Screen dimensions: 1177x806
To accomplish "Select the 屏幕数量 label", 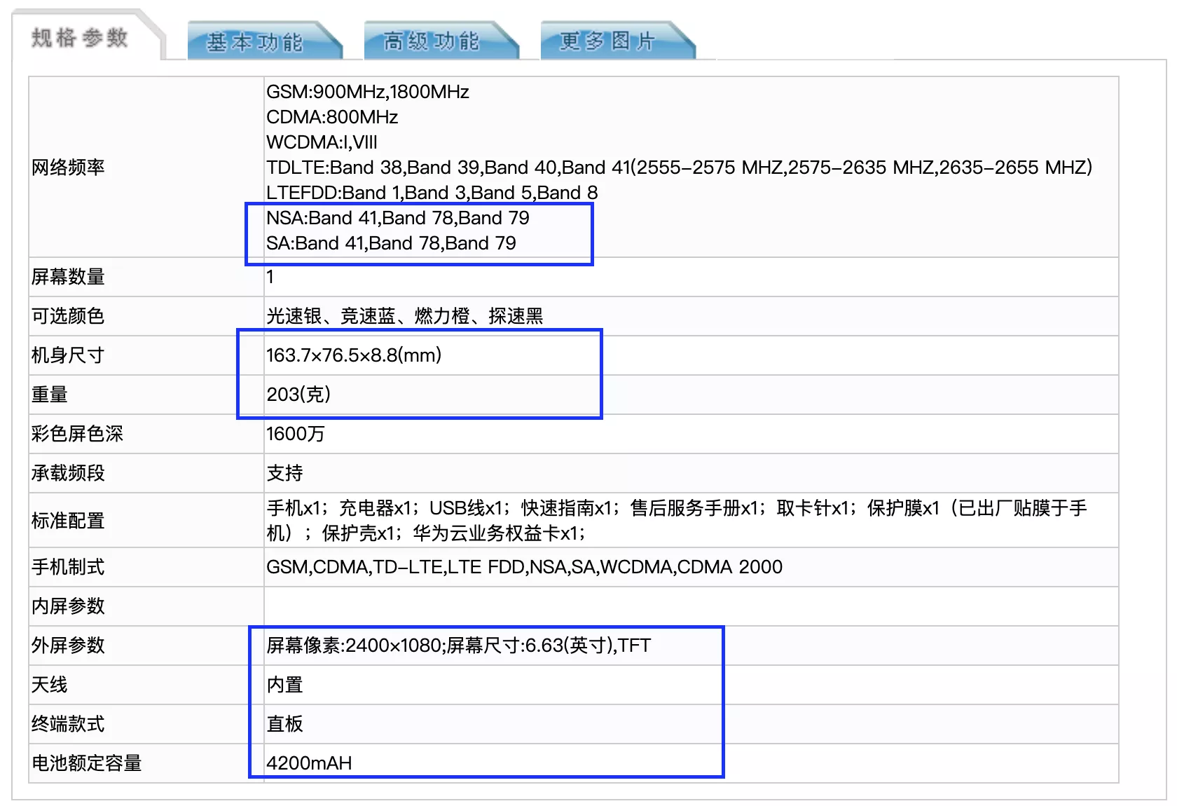I will pos(68,277).
